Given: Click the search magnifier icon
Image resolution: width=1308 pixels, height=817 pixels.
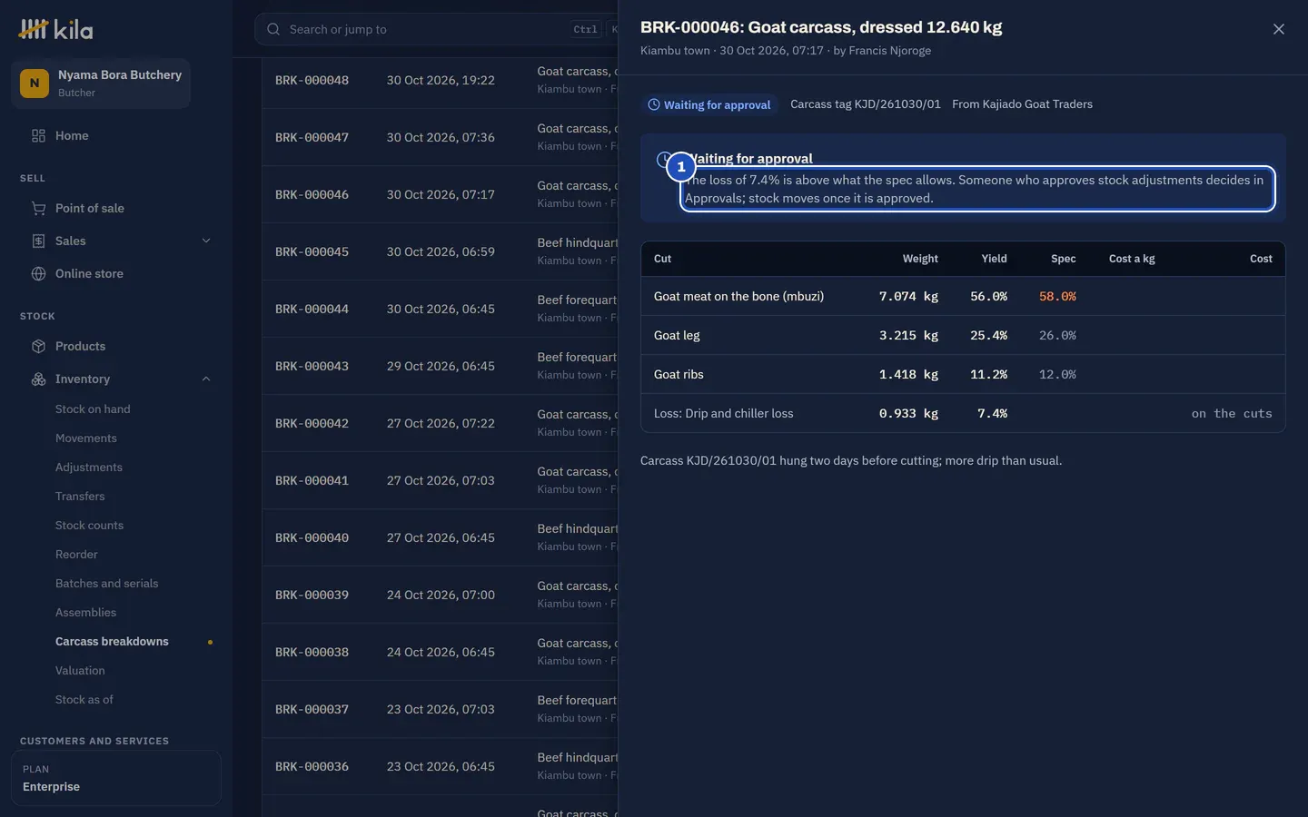Looking at the screenshot, I should (273, 29).
